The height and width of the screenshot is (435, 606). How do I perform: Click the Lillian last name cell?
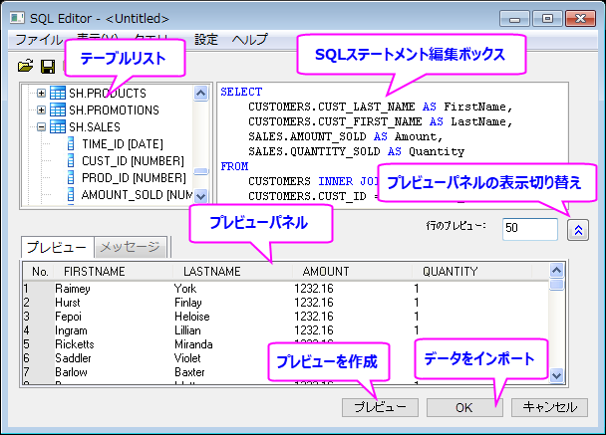click(187, 330)
